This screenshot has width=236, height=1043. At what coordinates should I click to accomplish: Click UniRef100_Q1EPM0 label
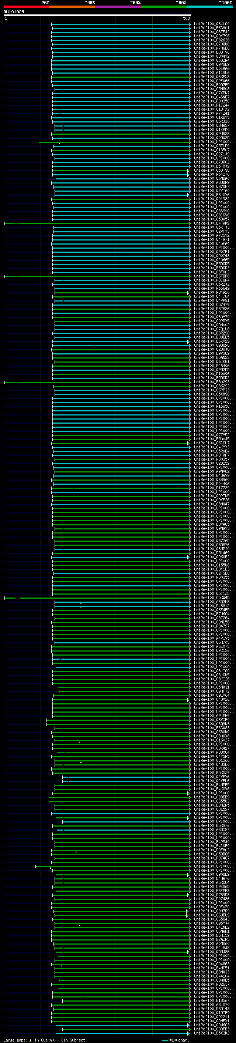click(211, 129)
